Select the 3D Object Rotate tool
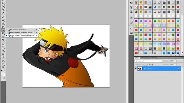The image size is (184, 103). tap(3, 58)
